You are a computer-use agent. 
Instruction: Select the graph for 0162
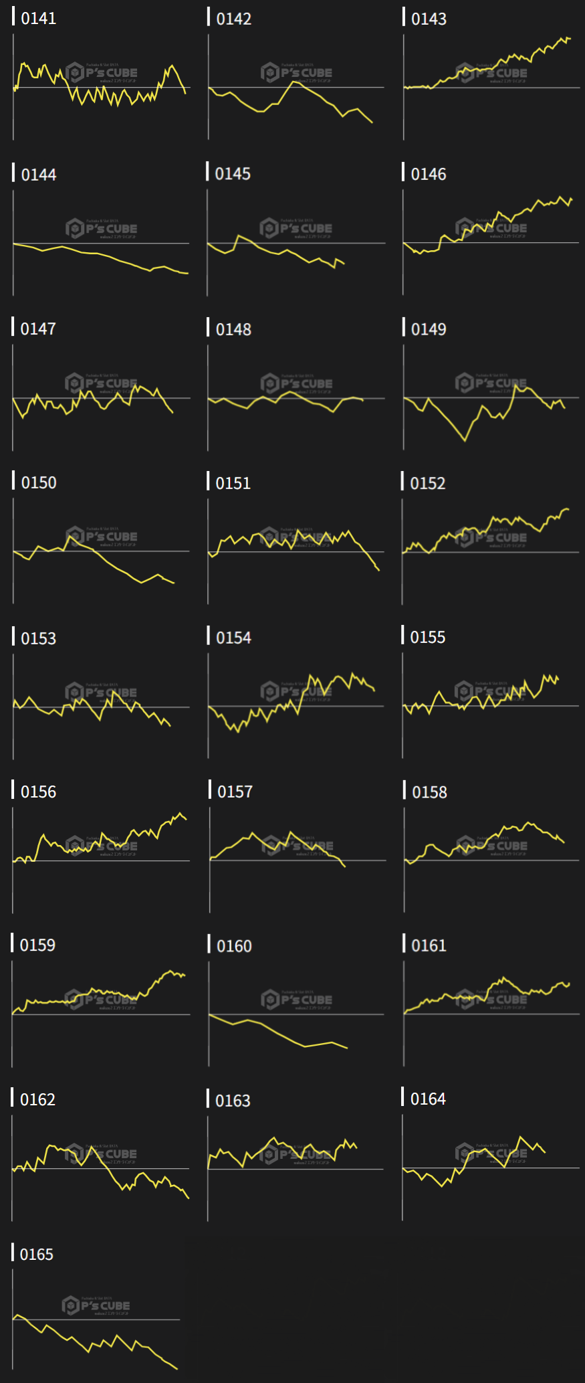click(100, 1169)
